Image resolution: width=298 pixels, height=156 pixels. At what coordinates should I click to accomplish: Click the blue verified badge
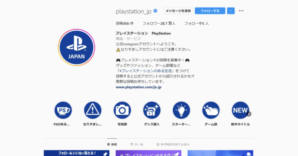[x=156, y=11]
